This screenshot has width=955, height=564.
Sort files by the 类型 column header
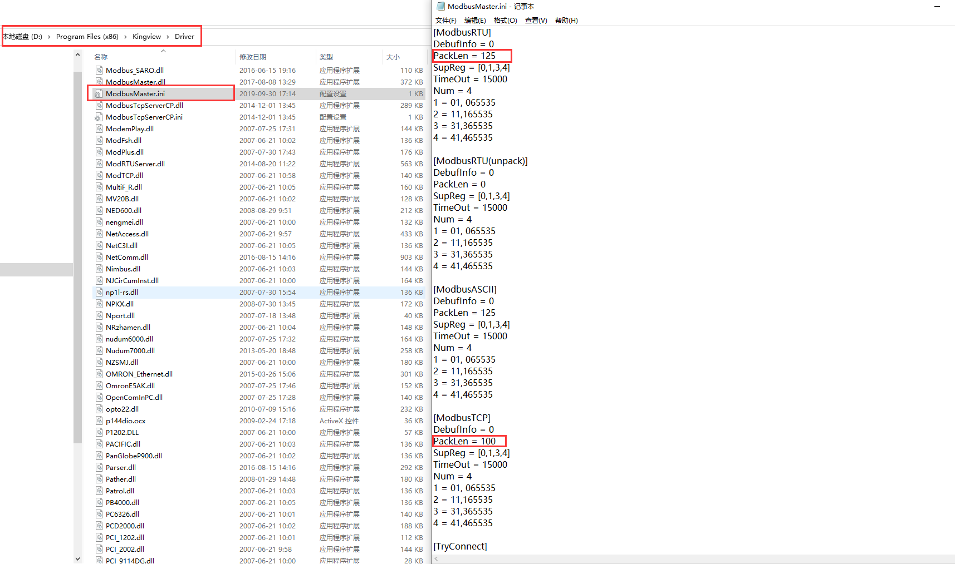click(x=326, y=57)
